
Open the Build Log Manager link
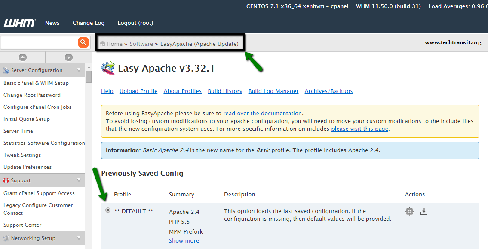pos(273,91)
